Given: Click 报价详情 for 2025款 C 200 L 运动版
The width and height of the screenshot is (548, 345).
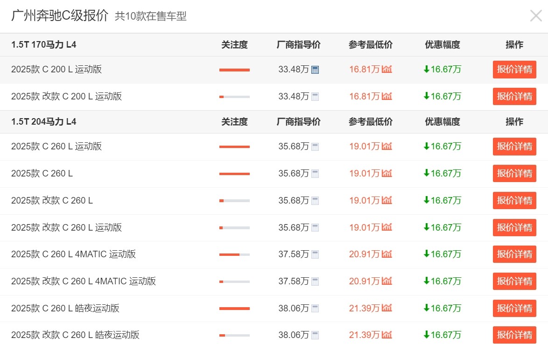Looking at the screenshot, I should point(514,69).
